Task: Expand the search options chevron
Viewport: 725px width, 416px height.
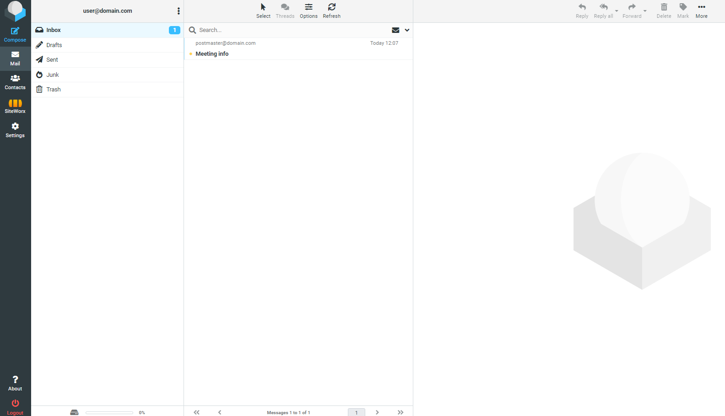Action: pyautogui.click(x=407, y=30)
